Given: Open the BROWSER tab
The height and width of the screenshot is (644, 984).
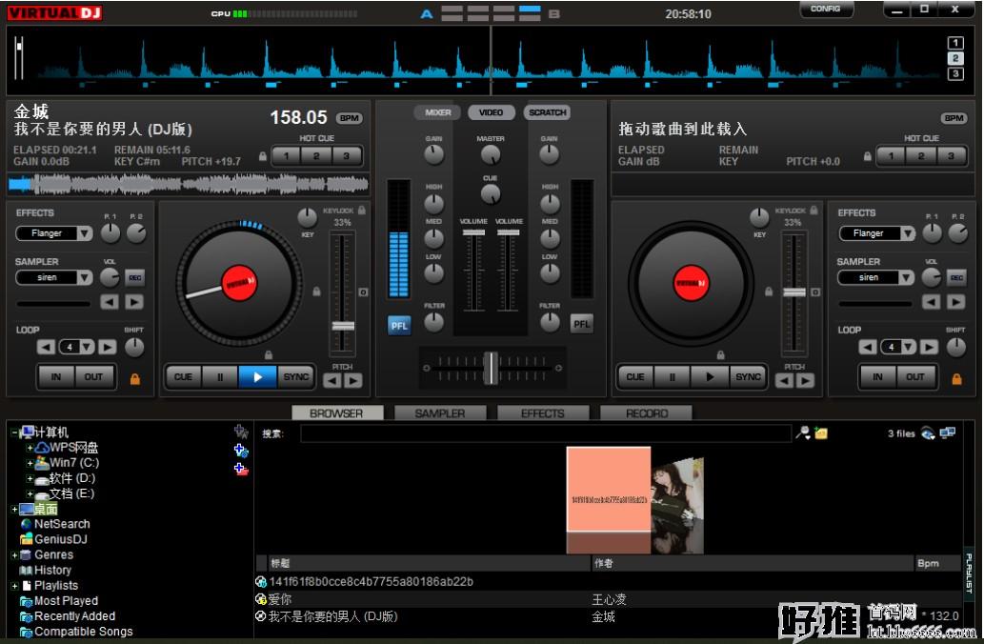Looking at the screenshot, I should pyautogui.click(x=336, y=413).
